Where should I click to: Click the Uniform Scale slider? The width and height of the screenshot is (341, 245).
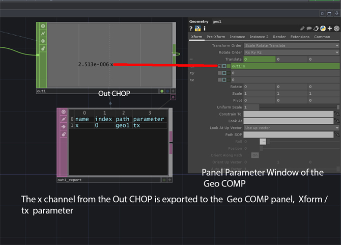pyautogui.click(x=299, y=107)
